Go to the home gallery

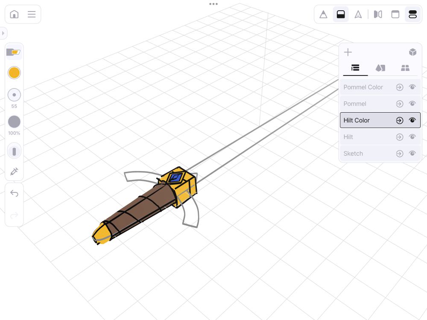click(x=14, y=14)
